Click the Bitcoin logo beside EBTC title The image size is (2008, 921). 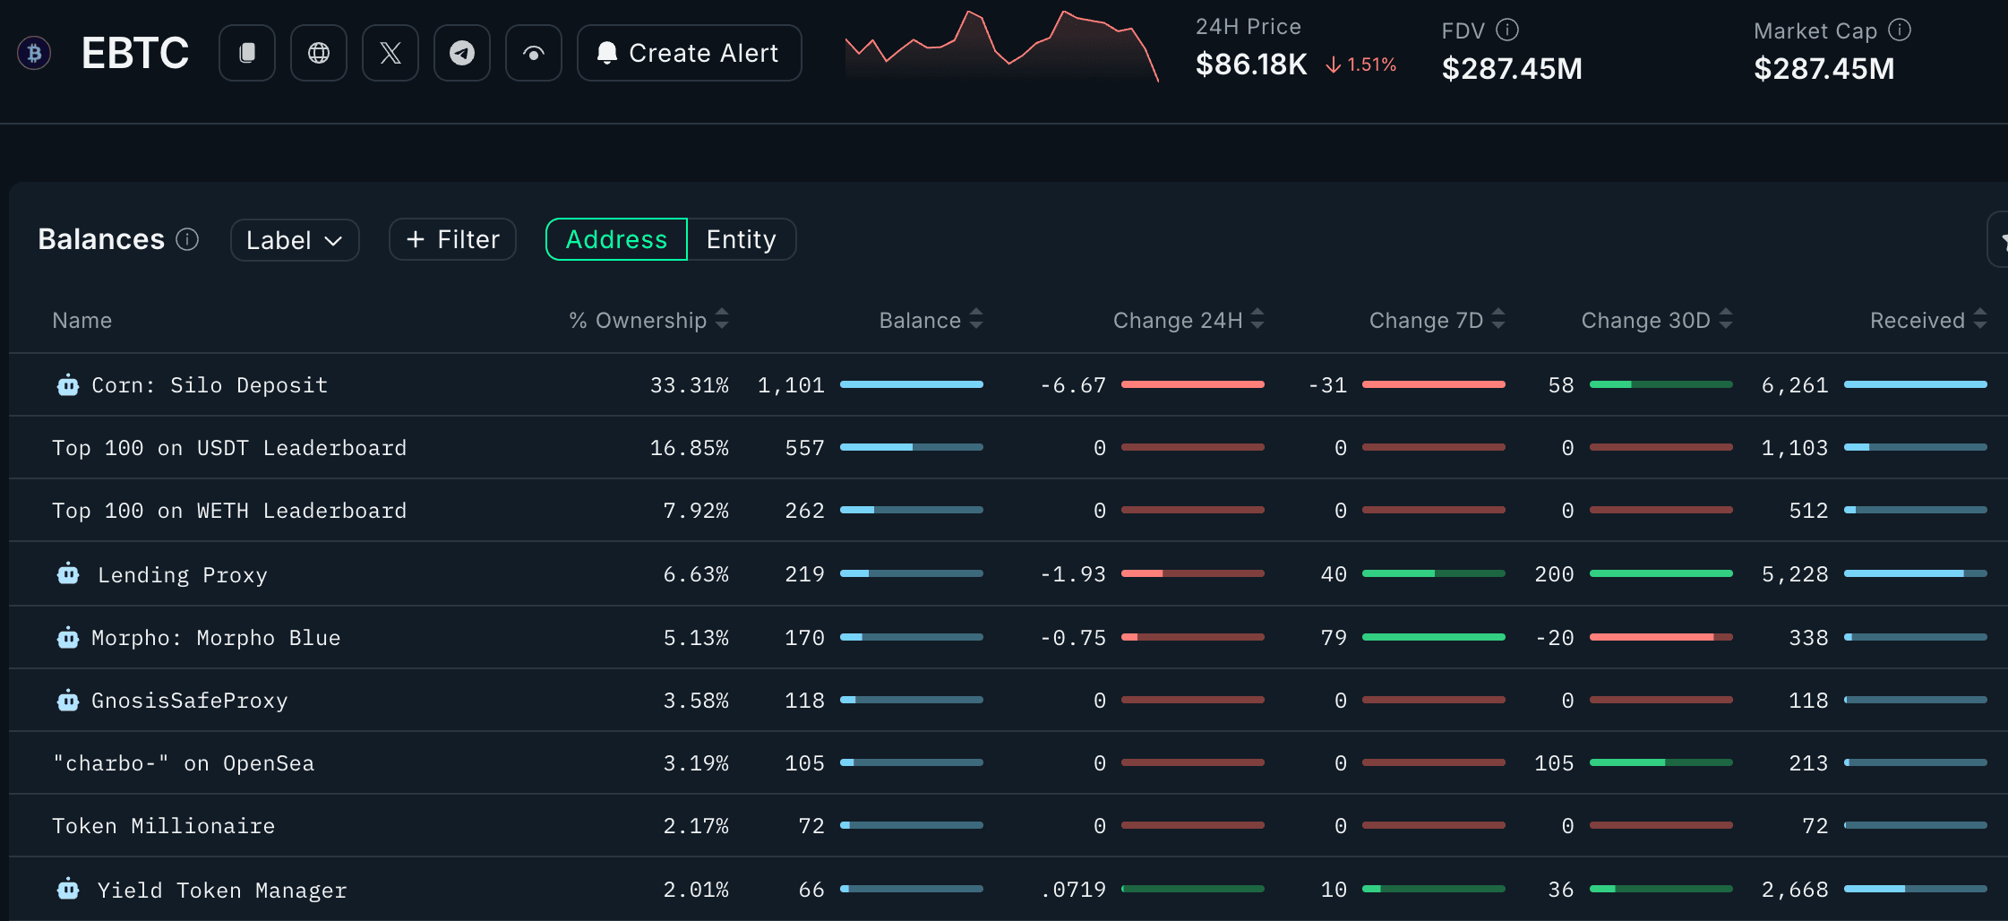point(33,53)
